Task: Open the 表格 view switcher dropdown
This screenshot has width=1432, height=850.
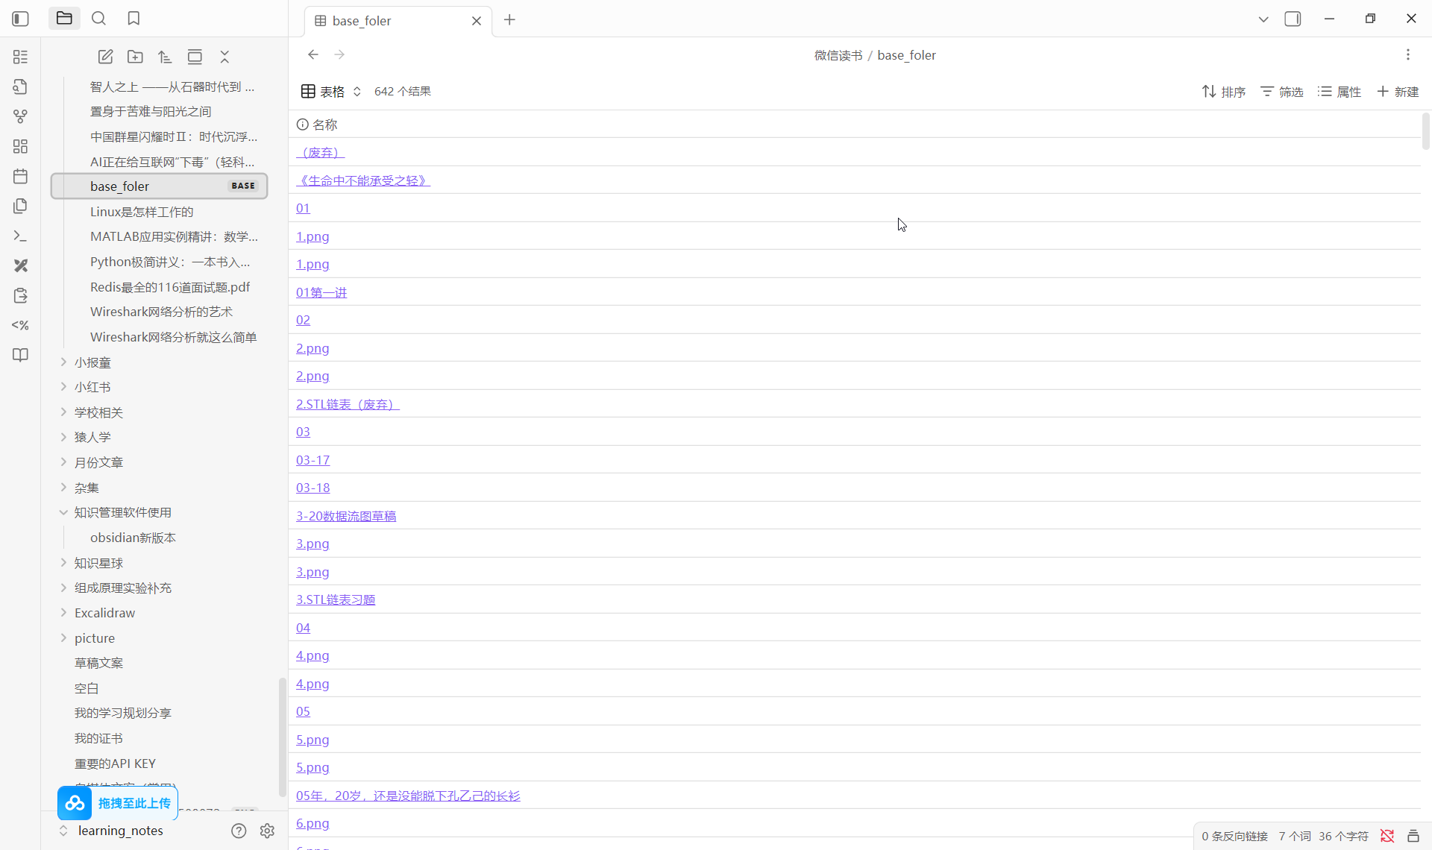Action: [x=332, y=91]
